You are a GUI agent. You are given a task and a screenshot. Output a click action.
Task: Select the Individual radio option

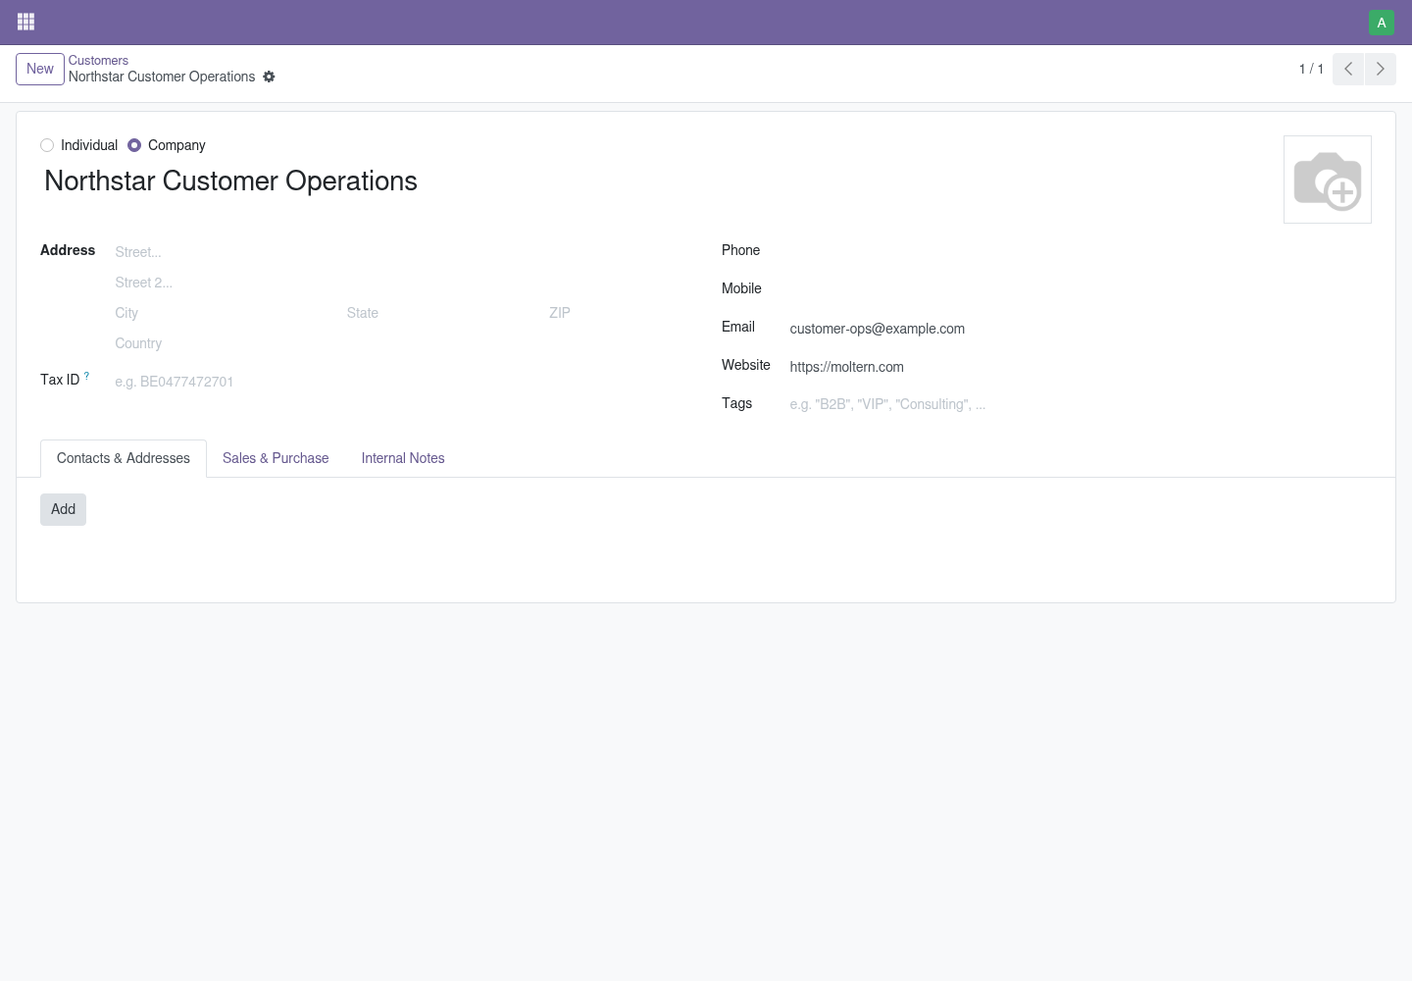point(47,145)
